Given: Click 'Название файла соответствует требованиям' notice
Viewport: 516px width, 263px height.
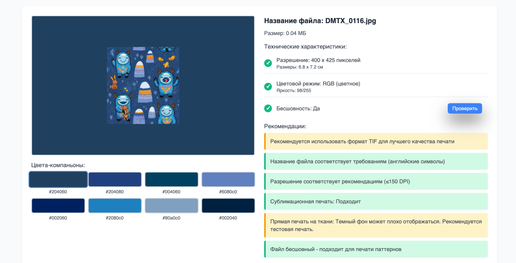Looking at the screenshot, I should [376, 161].
